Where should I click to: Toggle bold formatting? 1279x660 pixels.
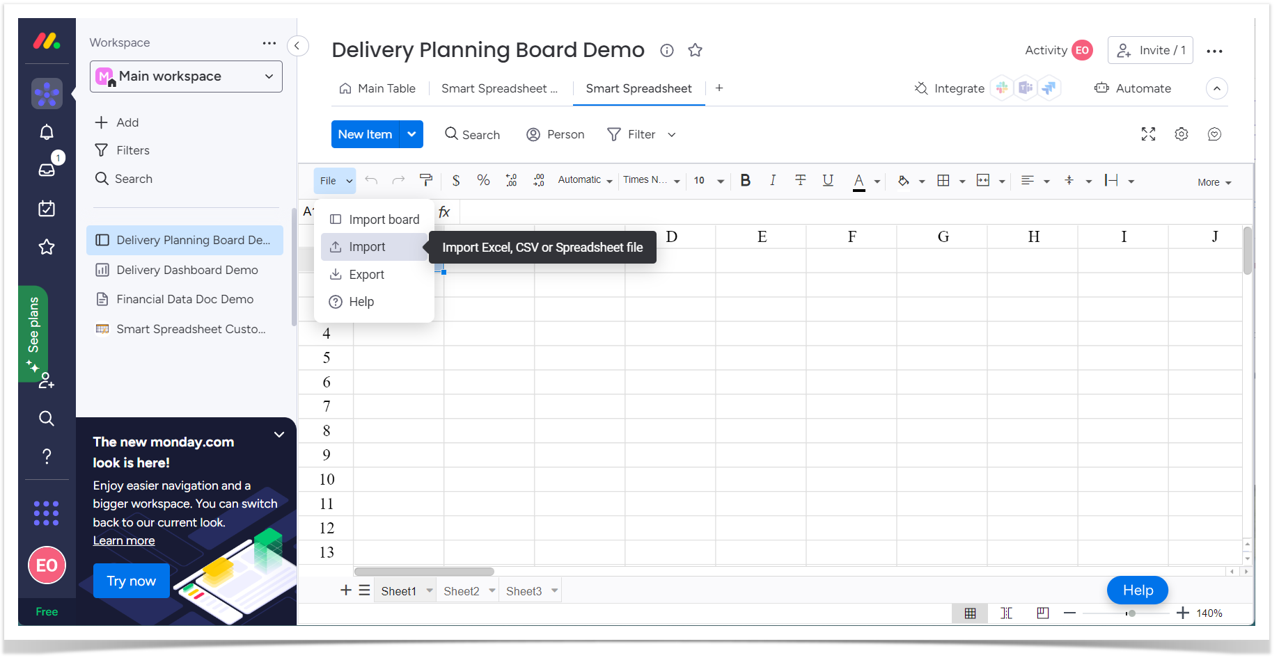coord(745,180)
